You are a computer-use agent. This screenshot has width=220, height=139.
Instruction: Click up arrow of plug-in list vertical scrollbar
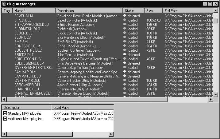pyautogui.click(x=216, y=10)
